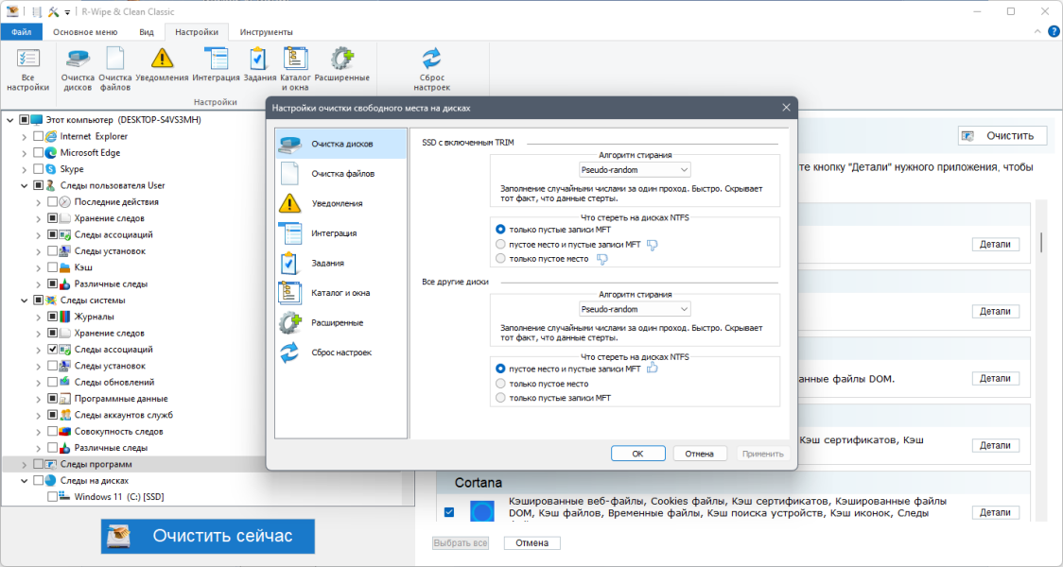
Task: Toggle the Журналы checkbox
Action: [52, 317]
